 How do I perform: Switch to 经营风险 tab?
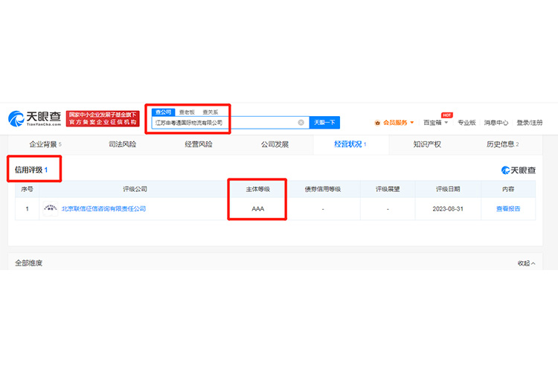199,144
